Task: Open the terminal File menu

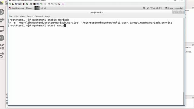Action: [11, 16]
